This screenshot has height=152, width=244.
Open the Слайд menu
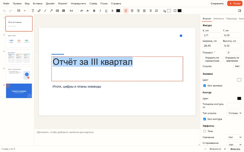(x=93, y=3)
